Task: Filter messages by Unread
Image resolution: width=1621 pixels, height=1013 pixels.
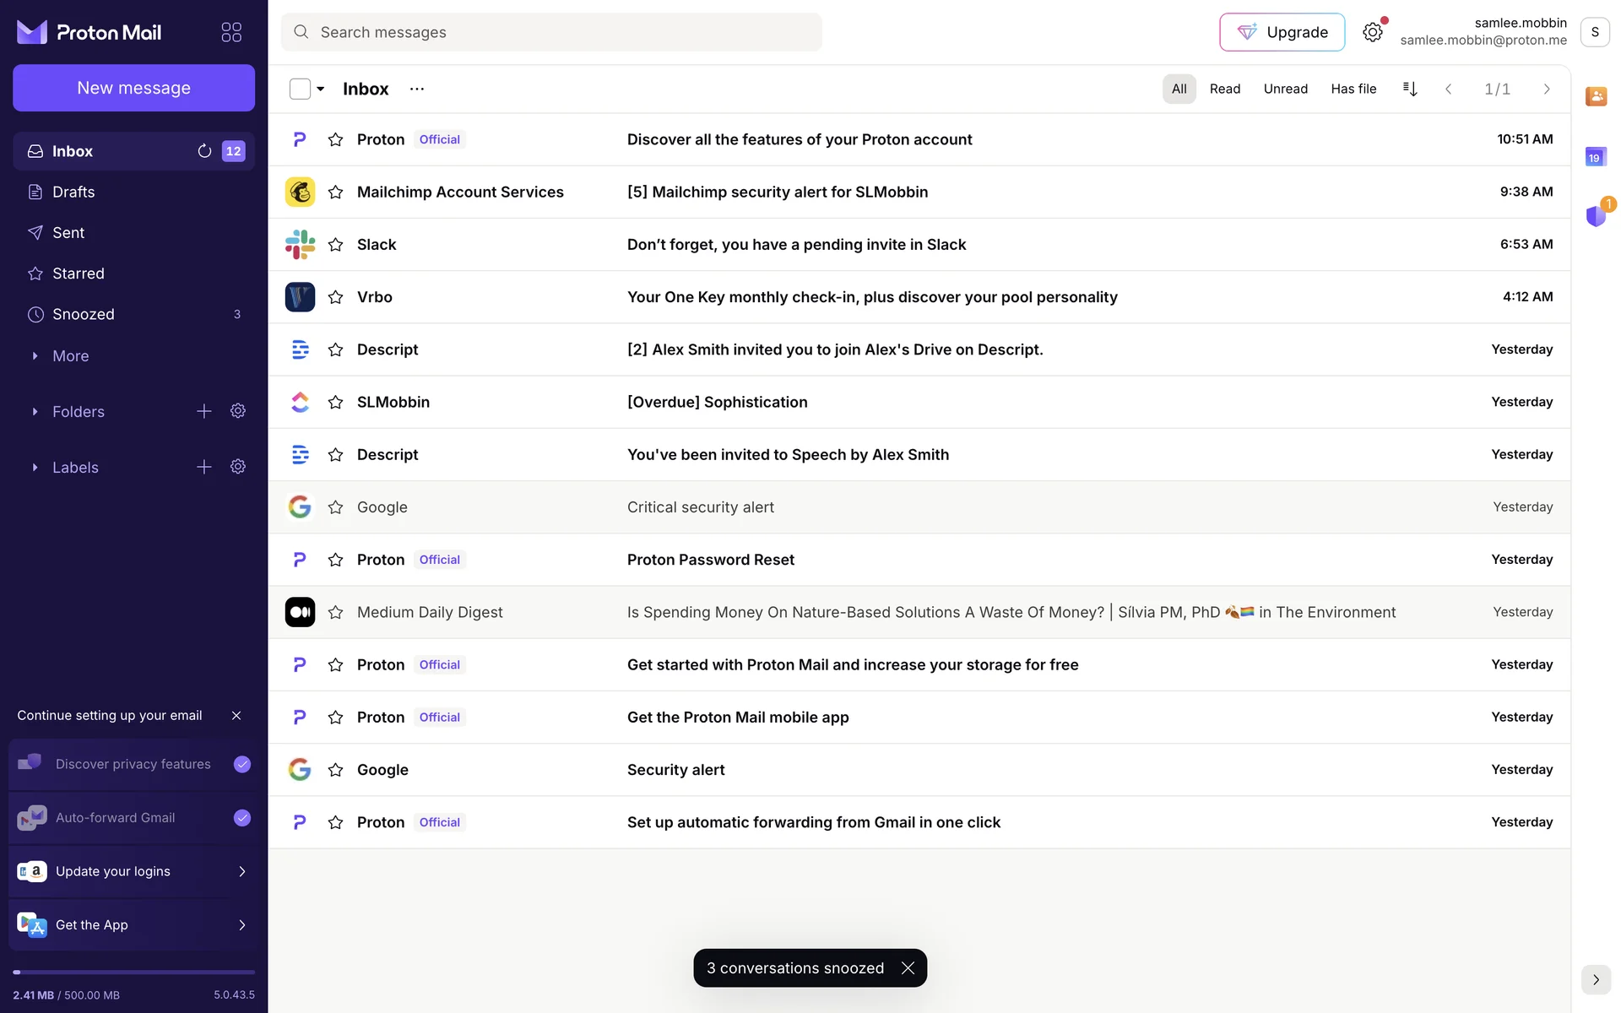Action: click(x=1285, y=89)
